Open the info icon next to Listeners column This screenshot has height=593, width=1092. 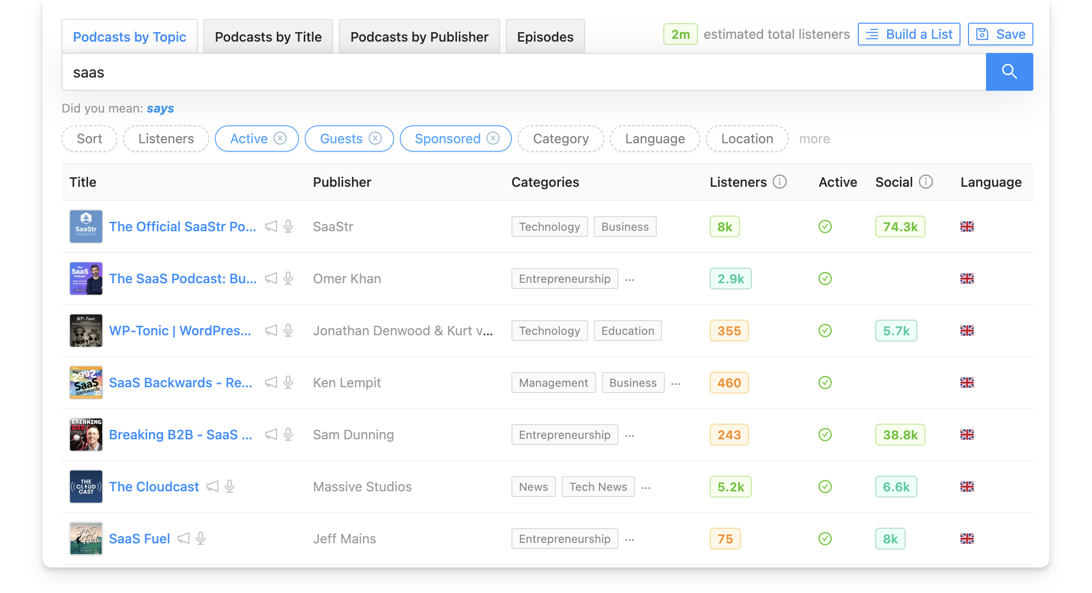point(780,181)
